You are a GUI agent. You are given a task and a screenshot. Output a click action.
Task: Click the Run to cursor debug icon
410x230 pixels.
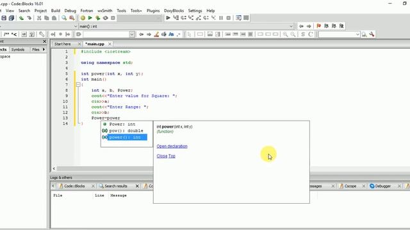(176, 18)
